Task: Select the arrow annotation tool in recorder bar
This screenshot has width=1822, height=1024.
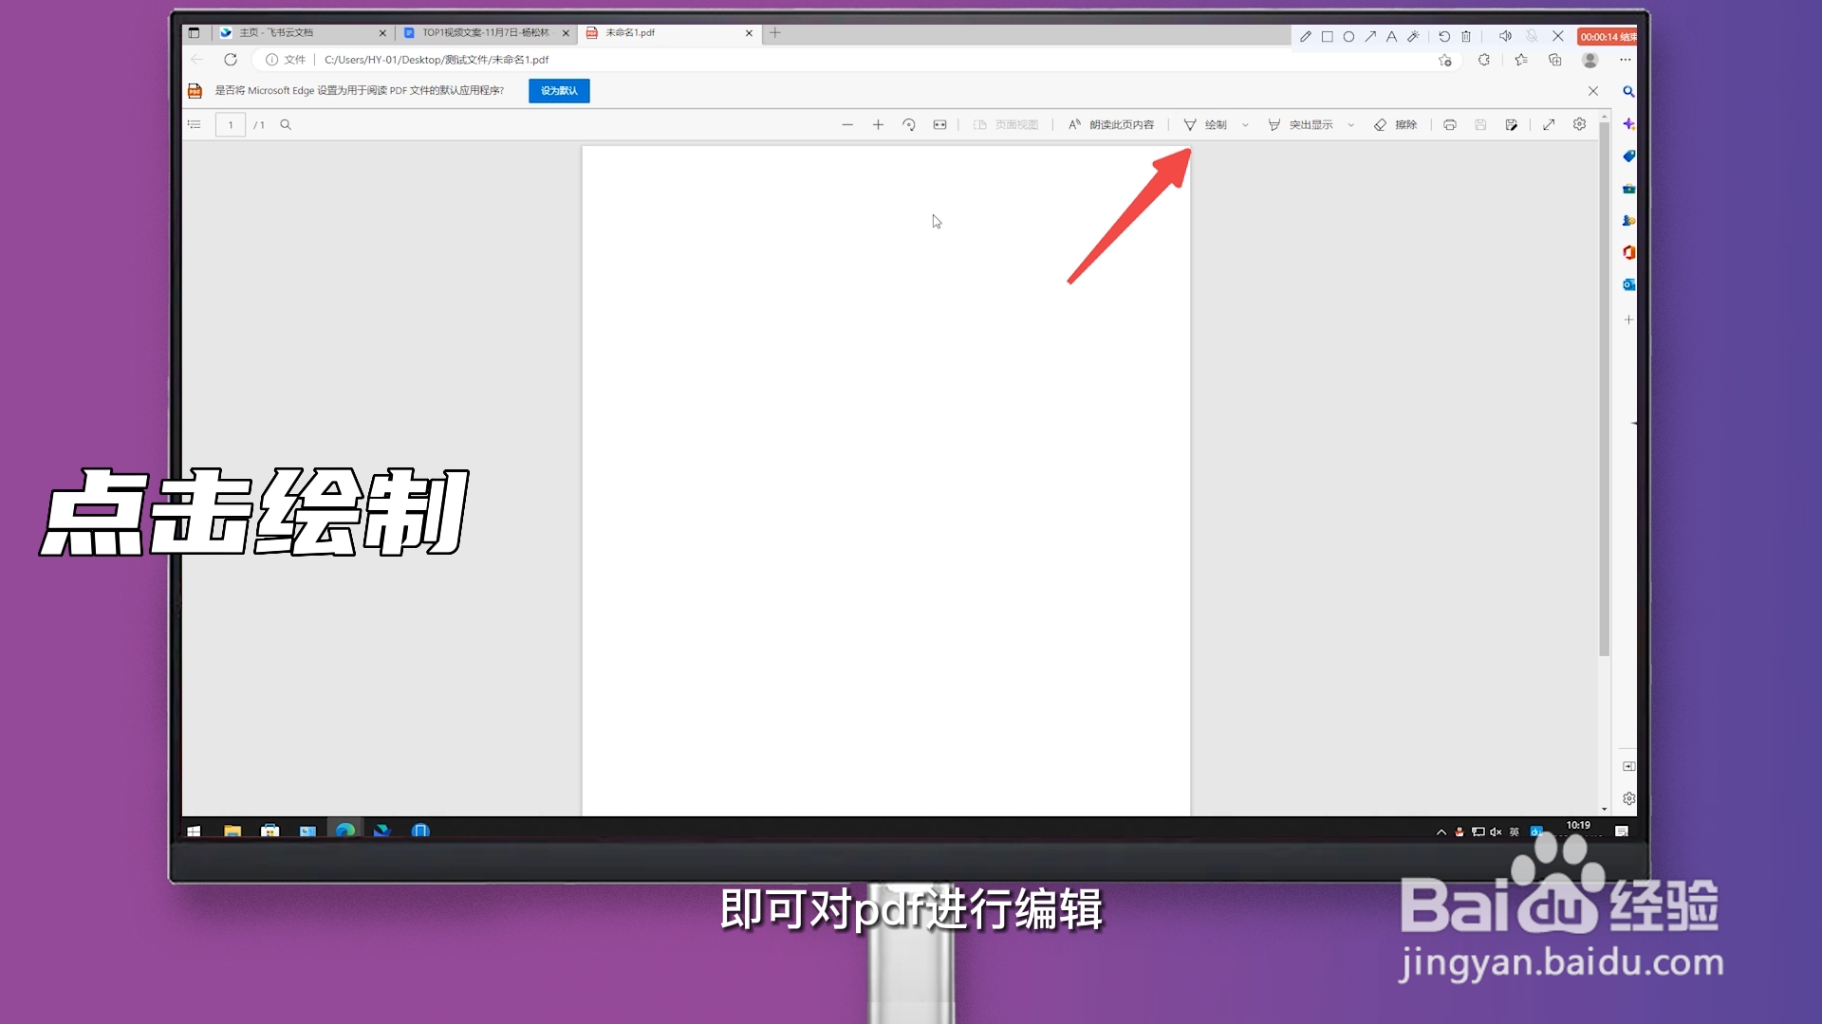Action: [1370, 36]
